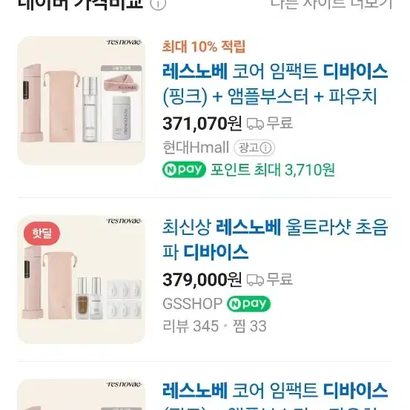Open GSSHOP seller name
This screenshot has height=410, width=410.
[192, 304]
